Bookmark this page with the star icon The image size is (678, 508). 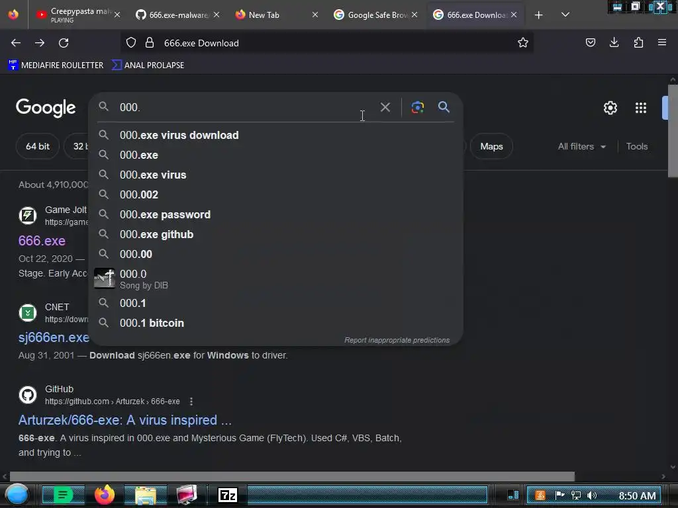pos(523,42)
